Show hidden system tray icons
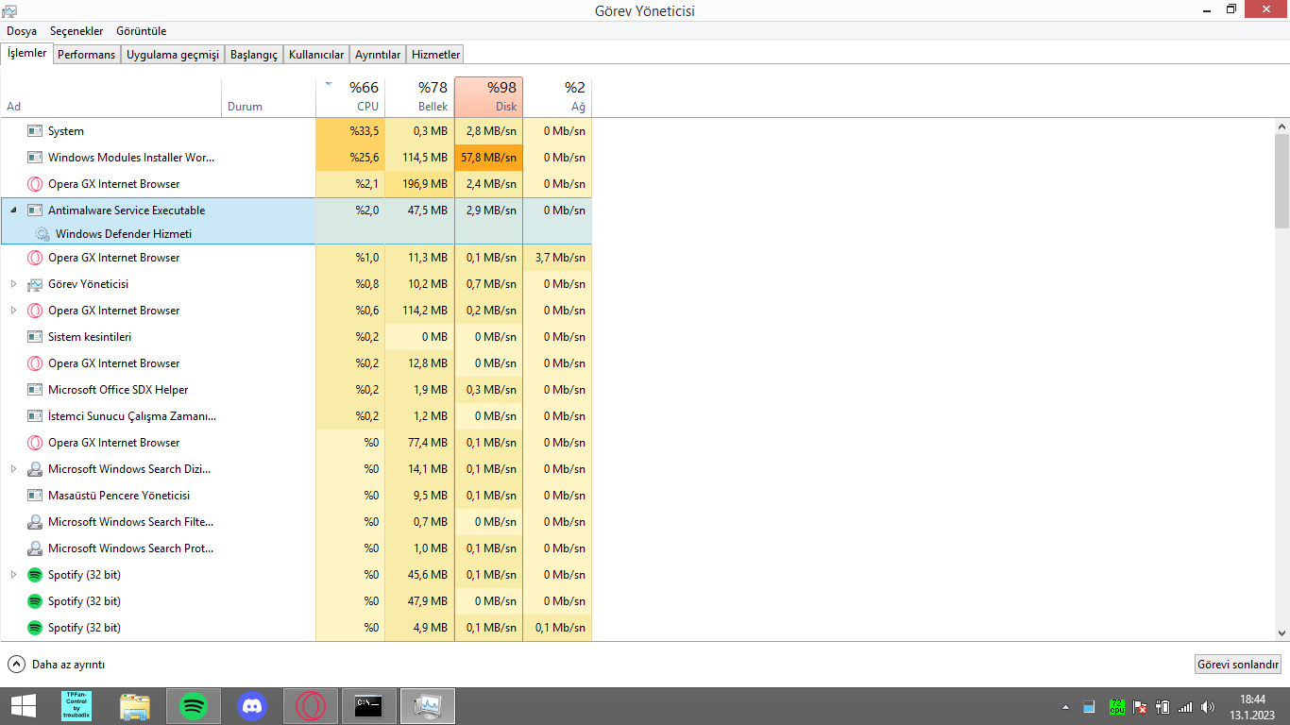 1066,707
